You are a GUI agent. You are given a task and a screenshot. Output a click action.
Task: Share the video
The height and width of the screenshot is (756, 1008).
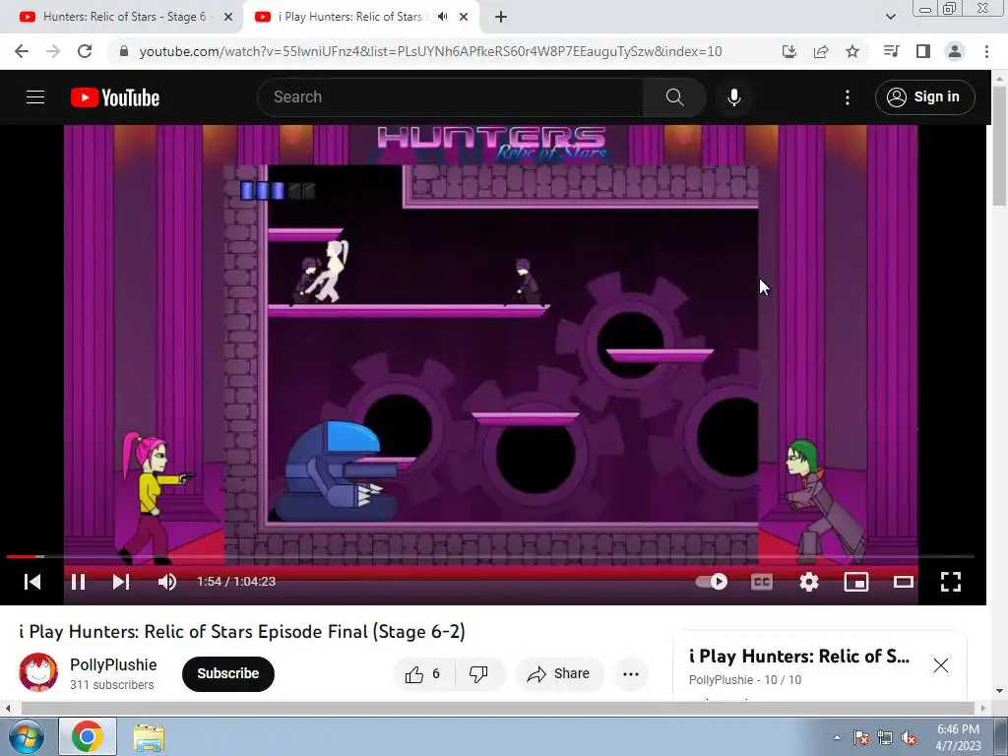[x=558, y=673]
